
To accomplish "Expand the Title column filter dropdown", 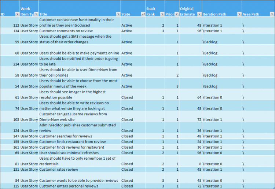I will [x=118, y=14].
